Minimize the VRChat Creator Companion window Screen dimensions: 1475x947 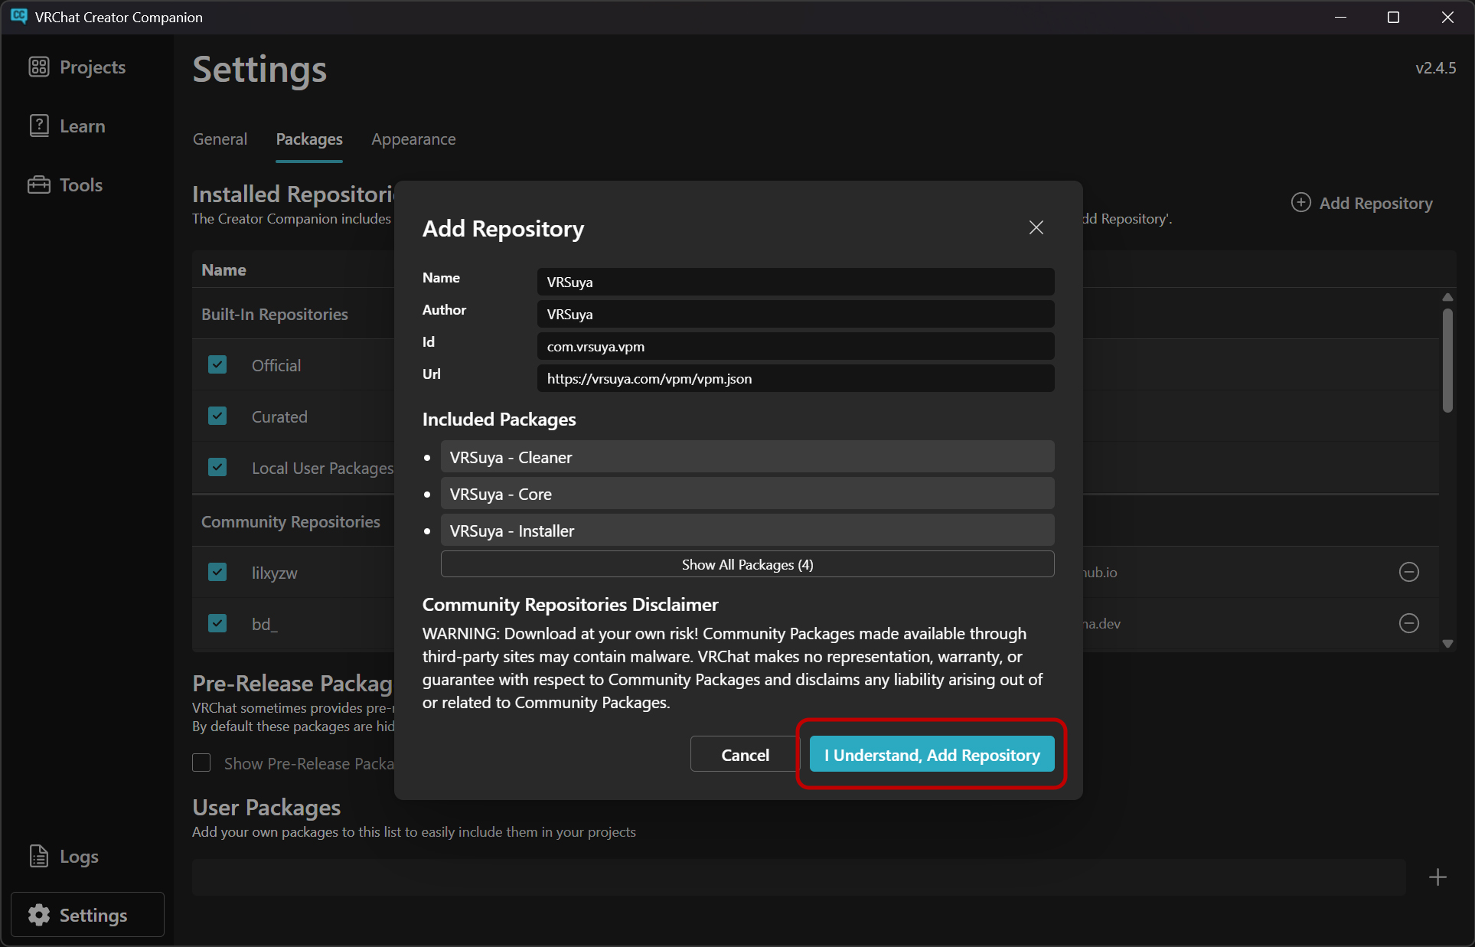[x=1340, y=17]
